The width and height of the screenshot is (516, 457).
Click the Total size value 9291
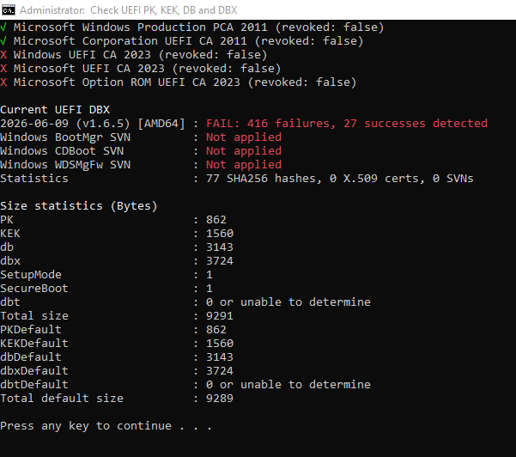click(x=220, y=316)
